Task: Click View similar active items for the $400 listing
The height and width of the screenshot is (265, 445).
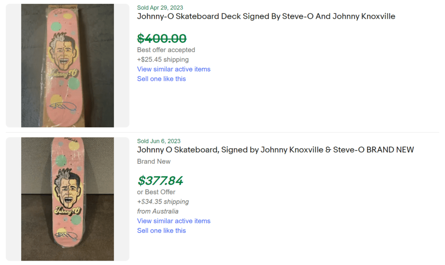Action: click(173, 69)
